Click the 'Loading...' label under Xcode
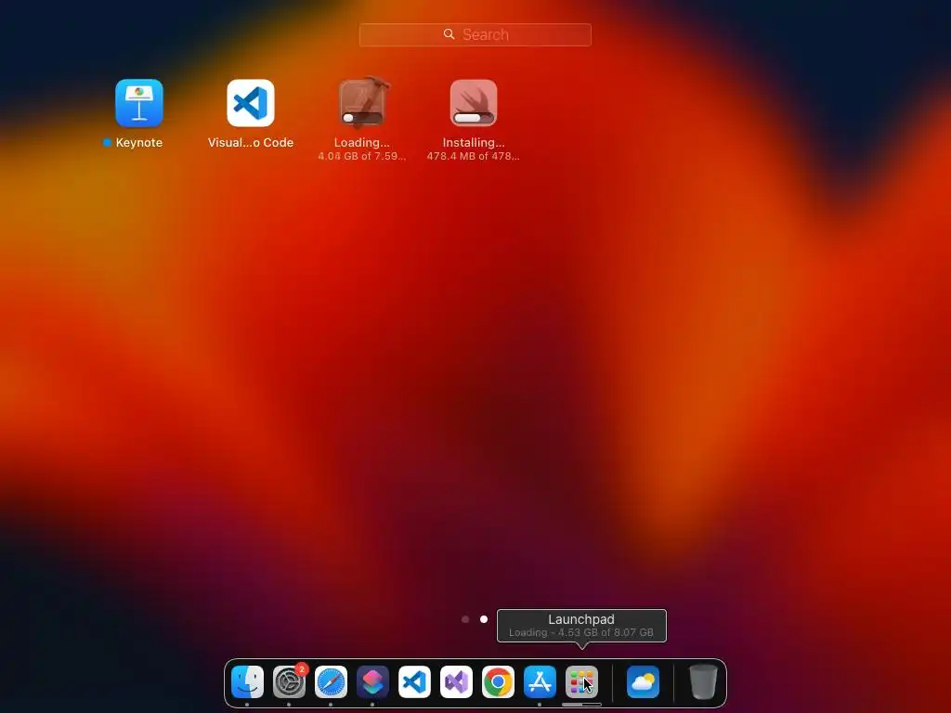951x713 pixels. click(362, 142)
